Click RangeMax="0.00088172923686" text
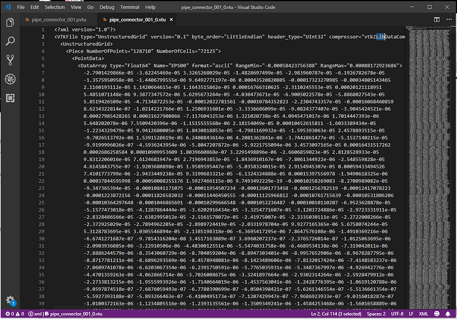The height and width of the screenshot is (319, 457). tap(359, 66)
